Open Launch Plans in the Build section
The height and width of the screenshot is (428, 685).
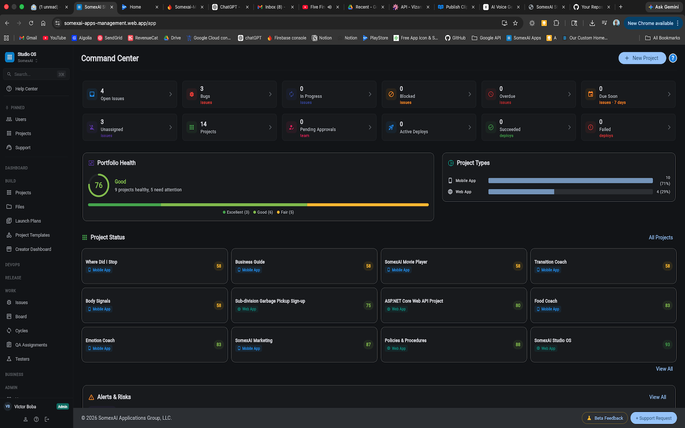[10, 221]
